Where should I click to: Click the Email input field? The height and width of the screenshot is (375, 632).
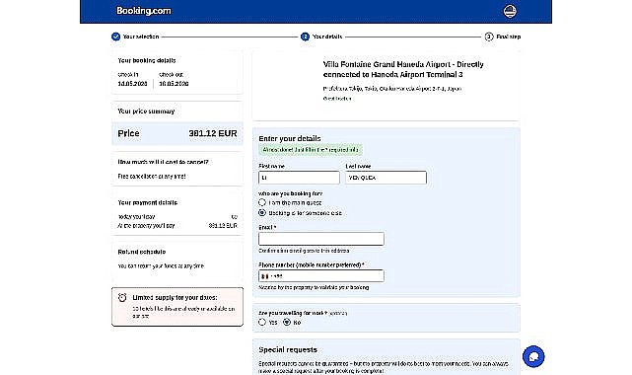point(321,239)
